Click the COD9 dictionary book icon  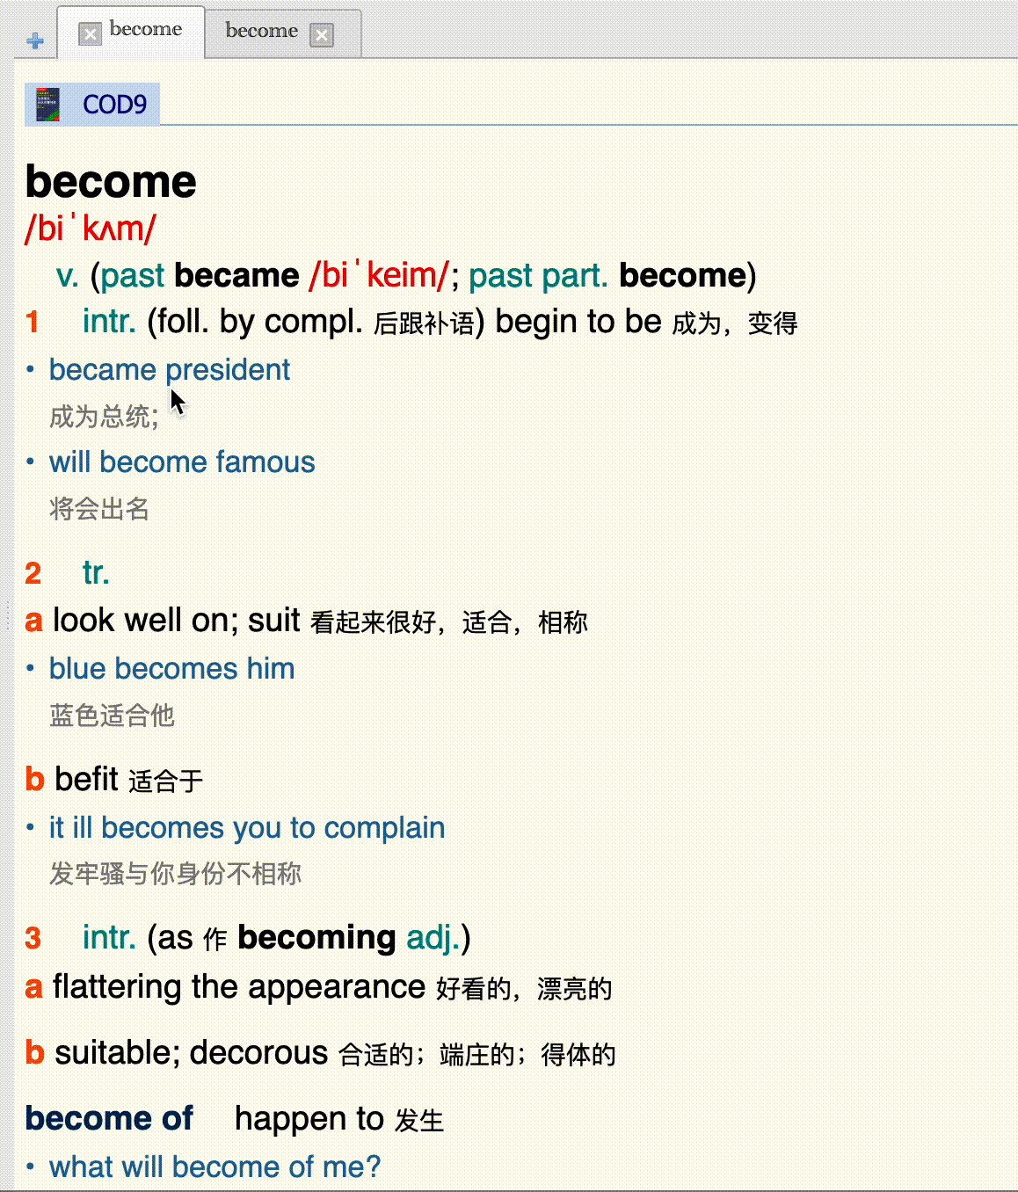[47, 105]
